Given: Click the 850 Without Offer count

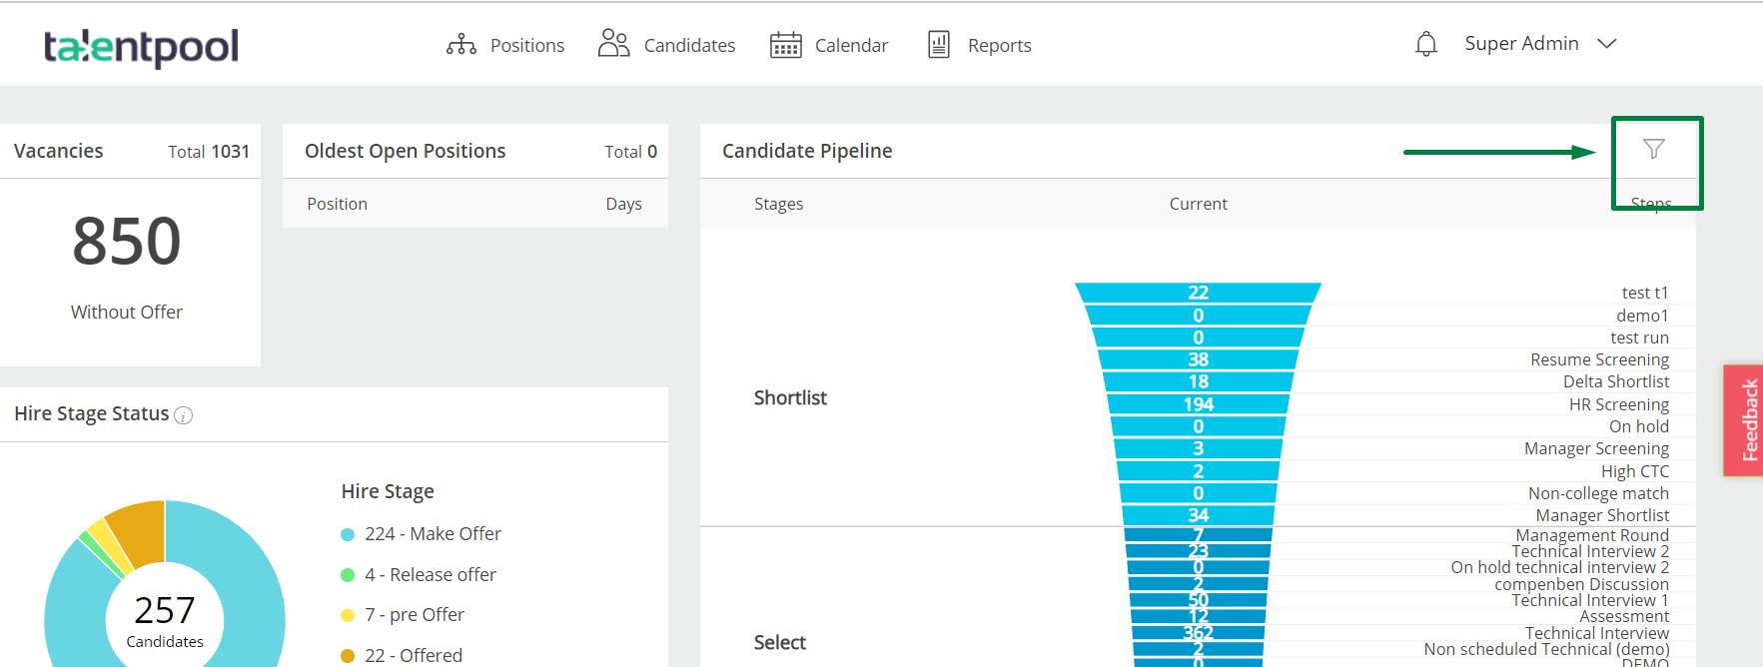Looking at the screenshot, I should [127, 242].
